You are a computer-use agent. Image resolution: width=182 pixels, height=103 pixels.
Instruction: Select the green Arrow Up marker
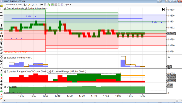[1, 75]
